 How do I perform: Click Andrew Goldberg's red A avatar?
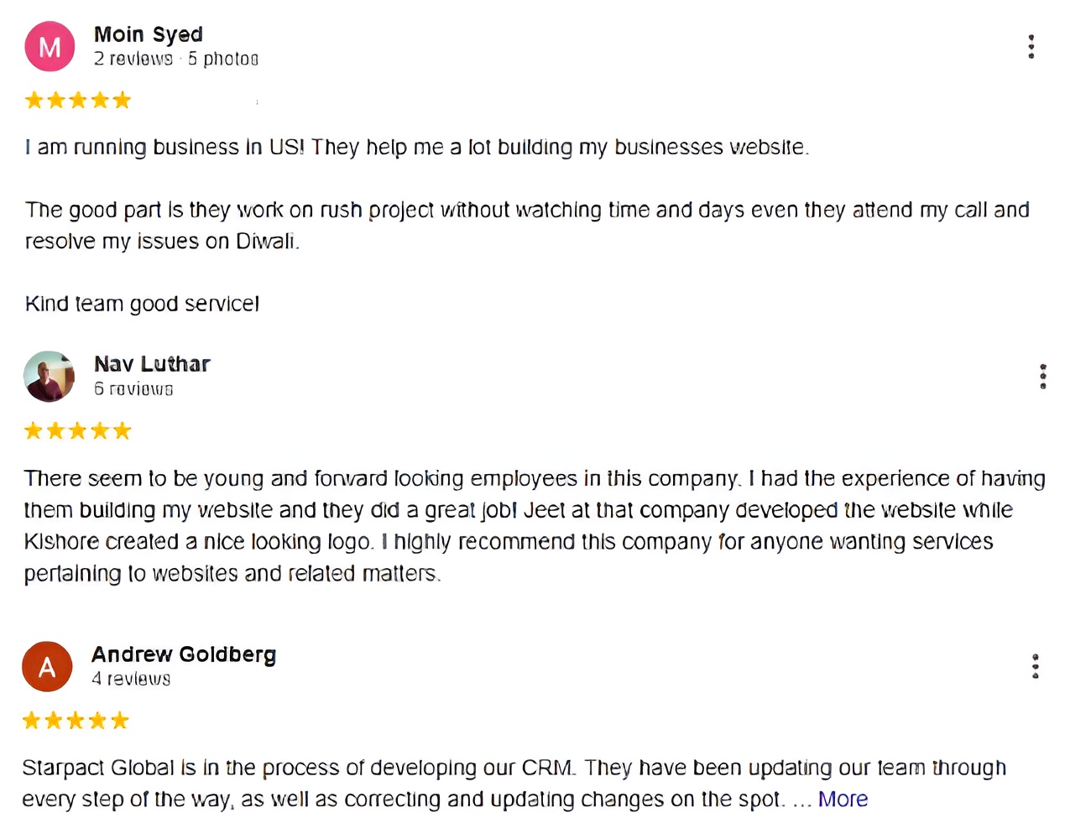(x=47, y=666)
